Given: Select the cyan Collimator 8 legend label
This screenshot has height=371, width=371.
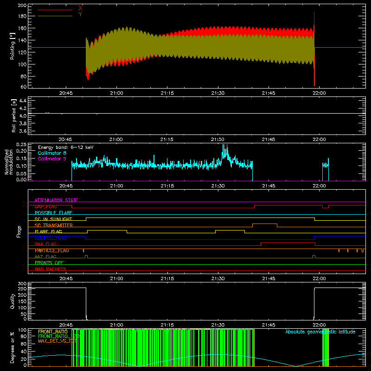Looking at the screenshot, I should (x=52, y=153).
